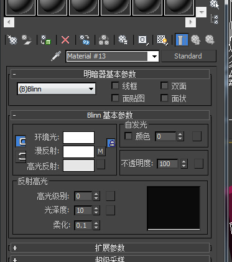The height and width of the screenshot is (262, 232).
Task: Click the 不透明度 spinner down arrow
Action: [x=183, y=166]
